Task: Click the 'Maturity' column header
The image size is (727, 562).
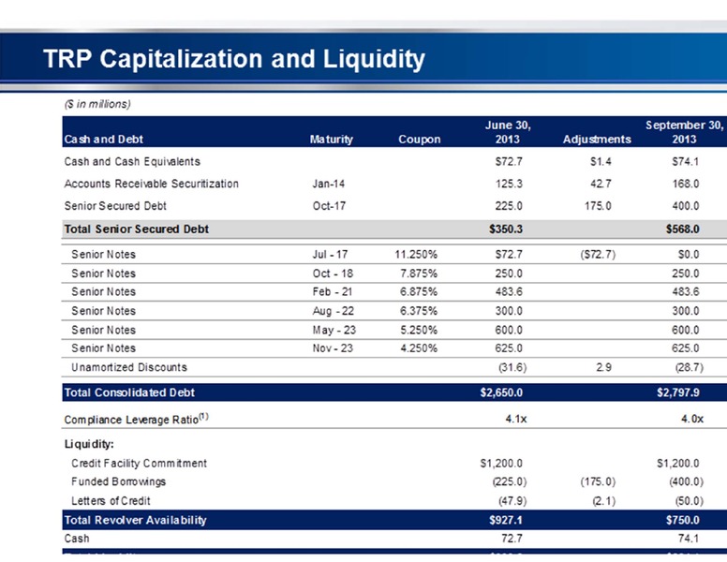Action: 331,140
